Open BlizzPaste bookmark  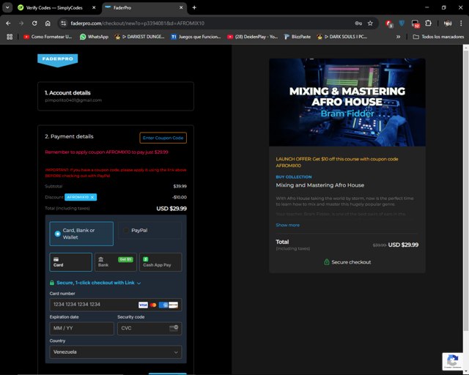[298, 37]
